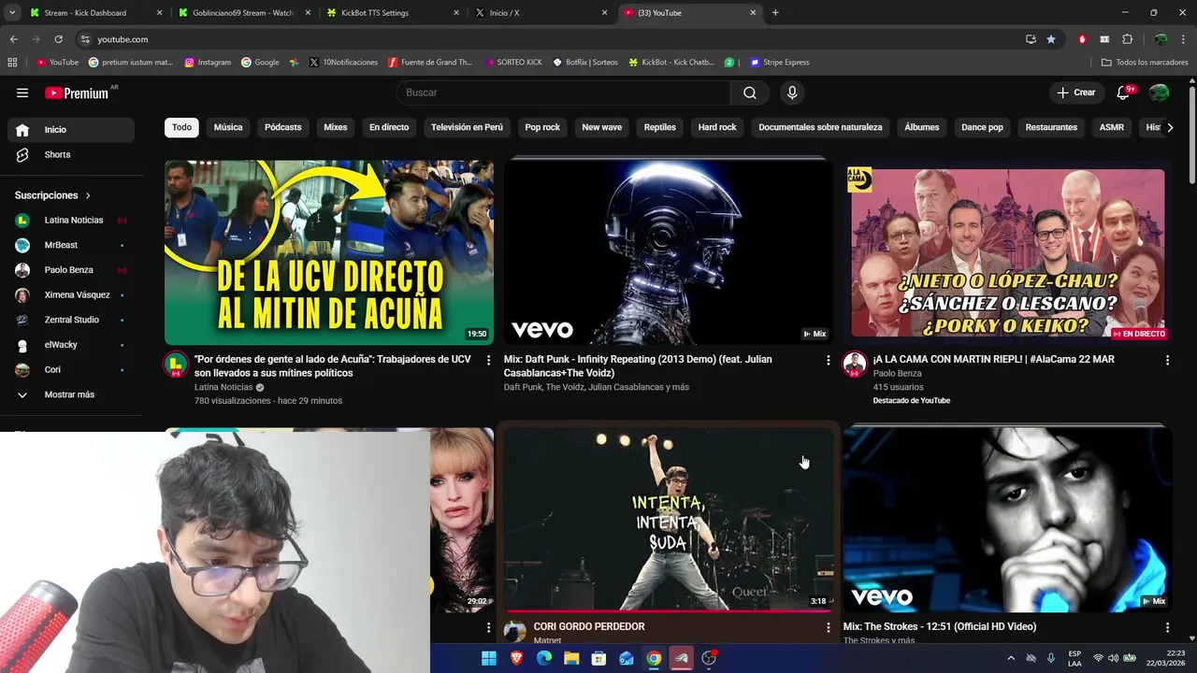This screenshot has width=1197, height=673.
Task: Click the Crear button
Action: click(x=1075, y=93)
